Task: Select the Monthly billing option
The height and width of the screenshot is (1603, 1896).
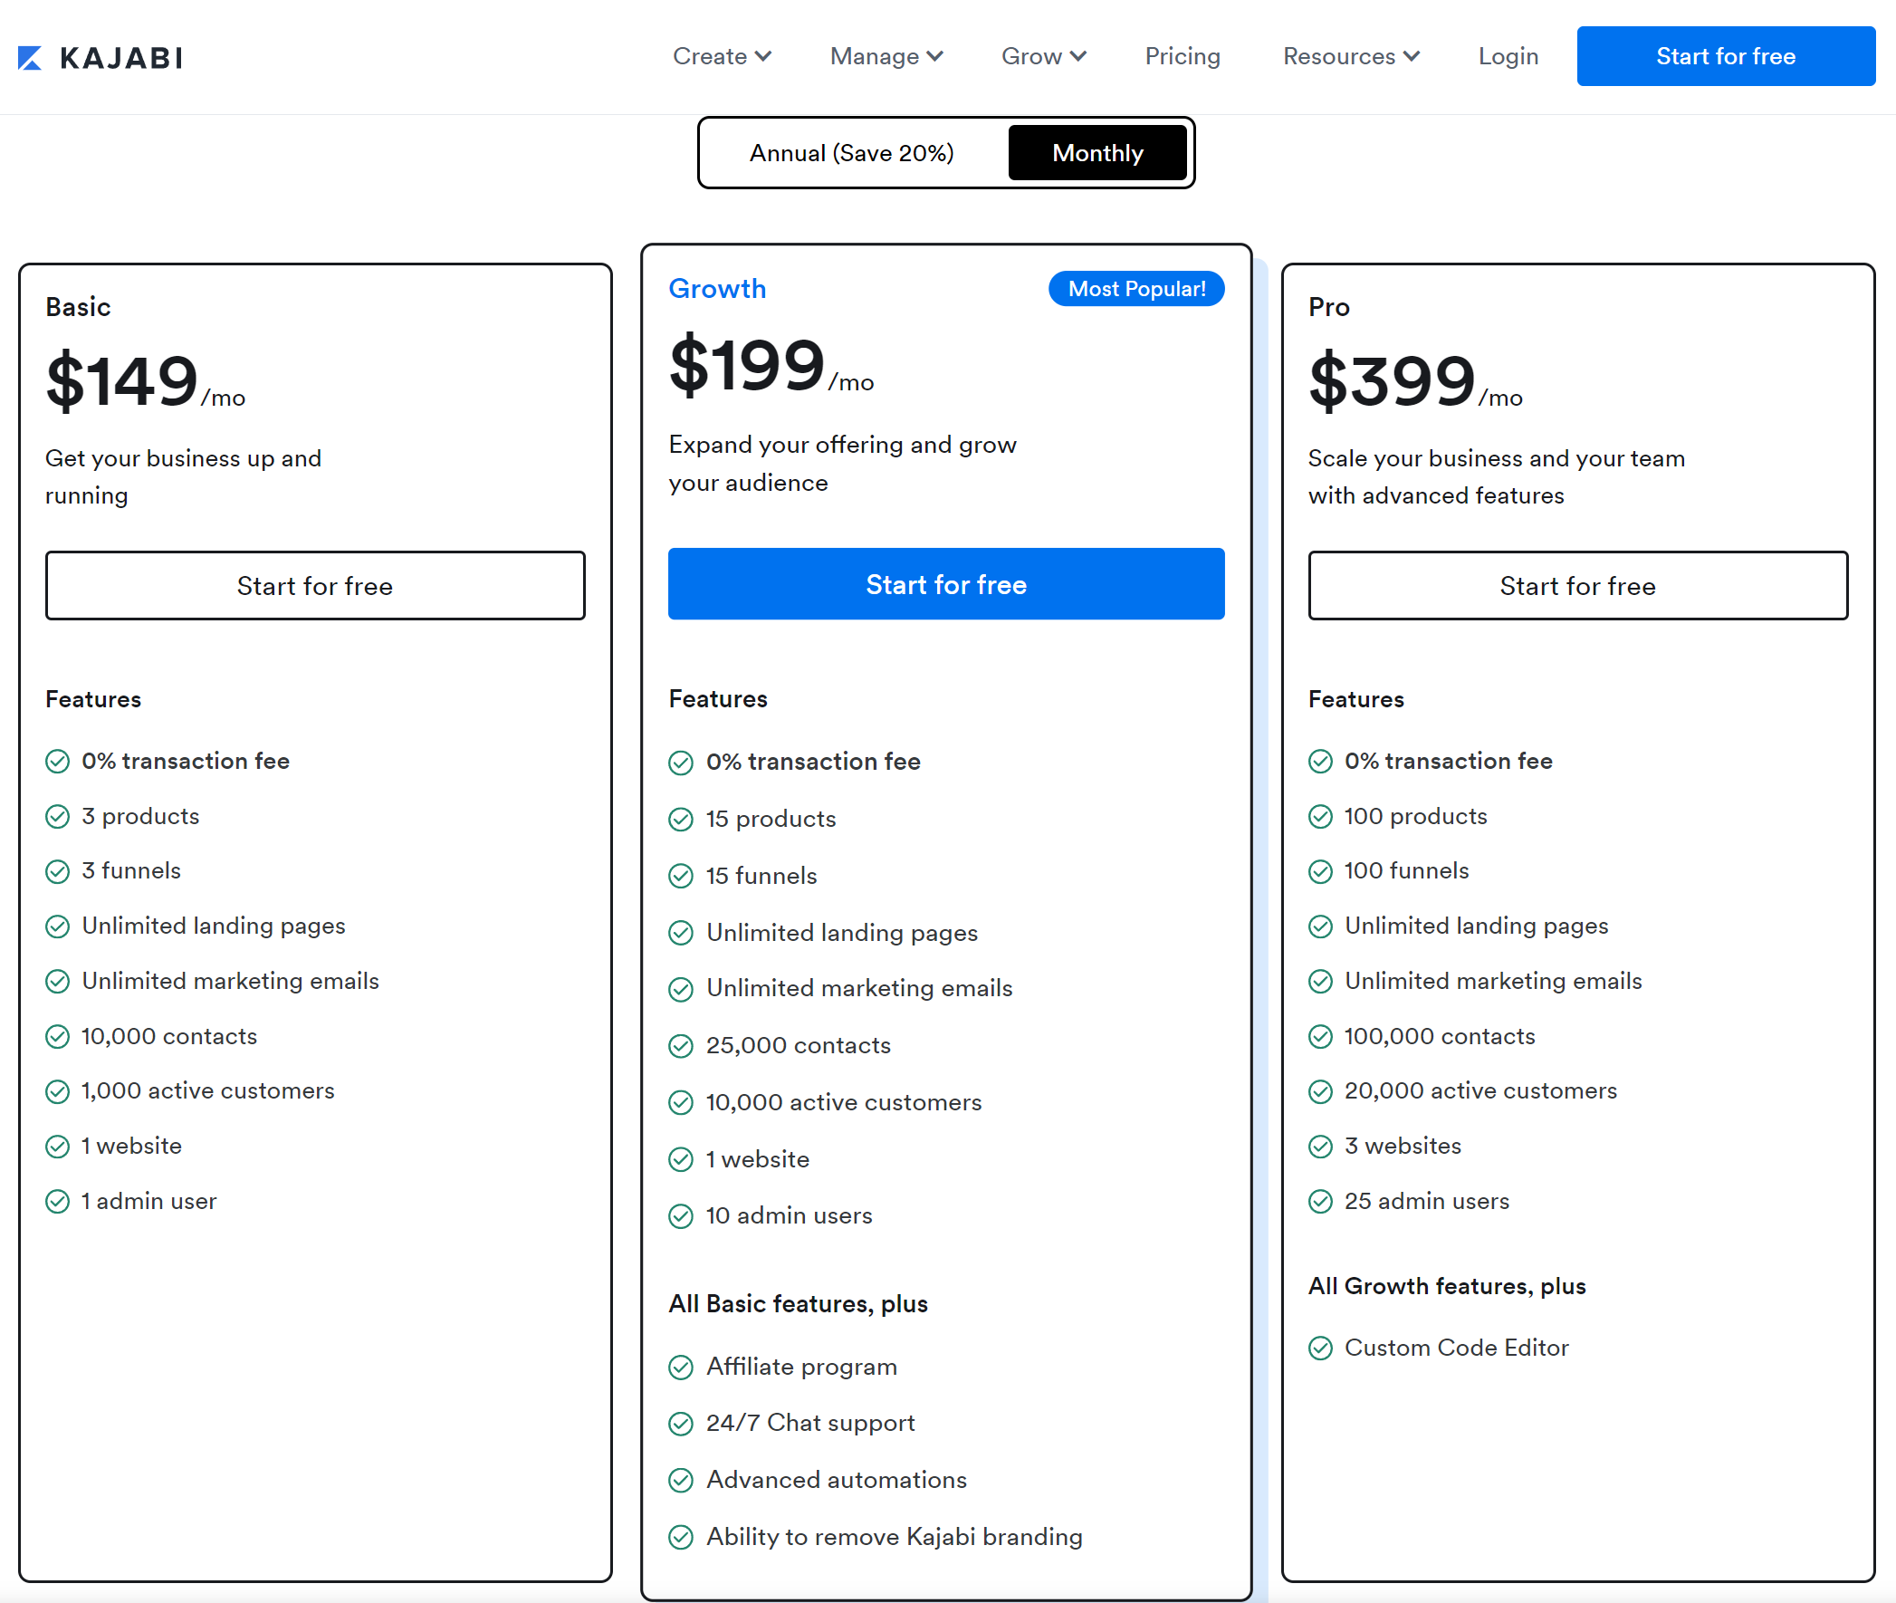Action: (x=1096, y=153)
